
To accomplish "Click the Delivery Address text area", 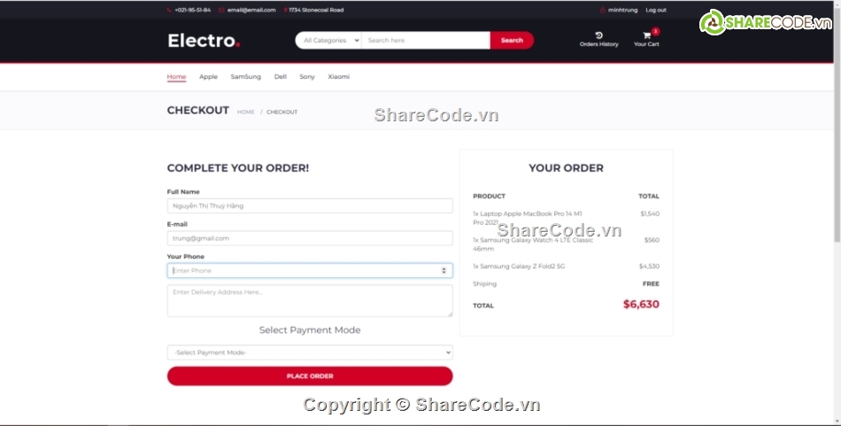I will 310,301.
